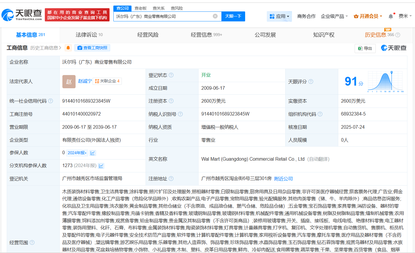This screenshot has height=253, width=415.
Task: Click orange alert bell beside 工商信息
Action: pyautogui.click(x=68, y=48)
